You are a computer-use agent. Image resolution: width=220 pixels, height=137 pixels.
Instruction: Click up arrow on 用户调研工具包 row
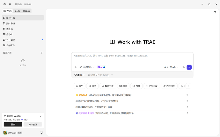pyautogui.click(x=187, y=113)
